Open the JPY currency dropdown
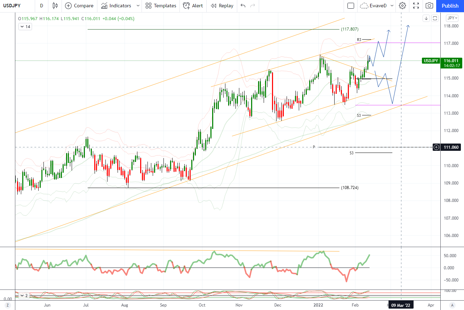The width and height of the screenshot is (464, 310). (452, 18)
